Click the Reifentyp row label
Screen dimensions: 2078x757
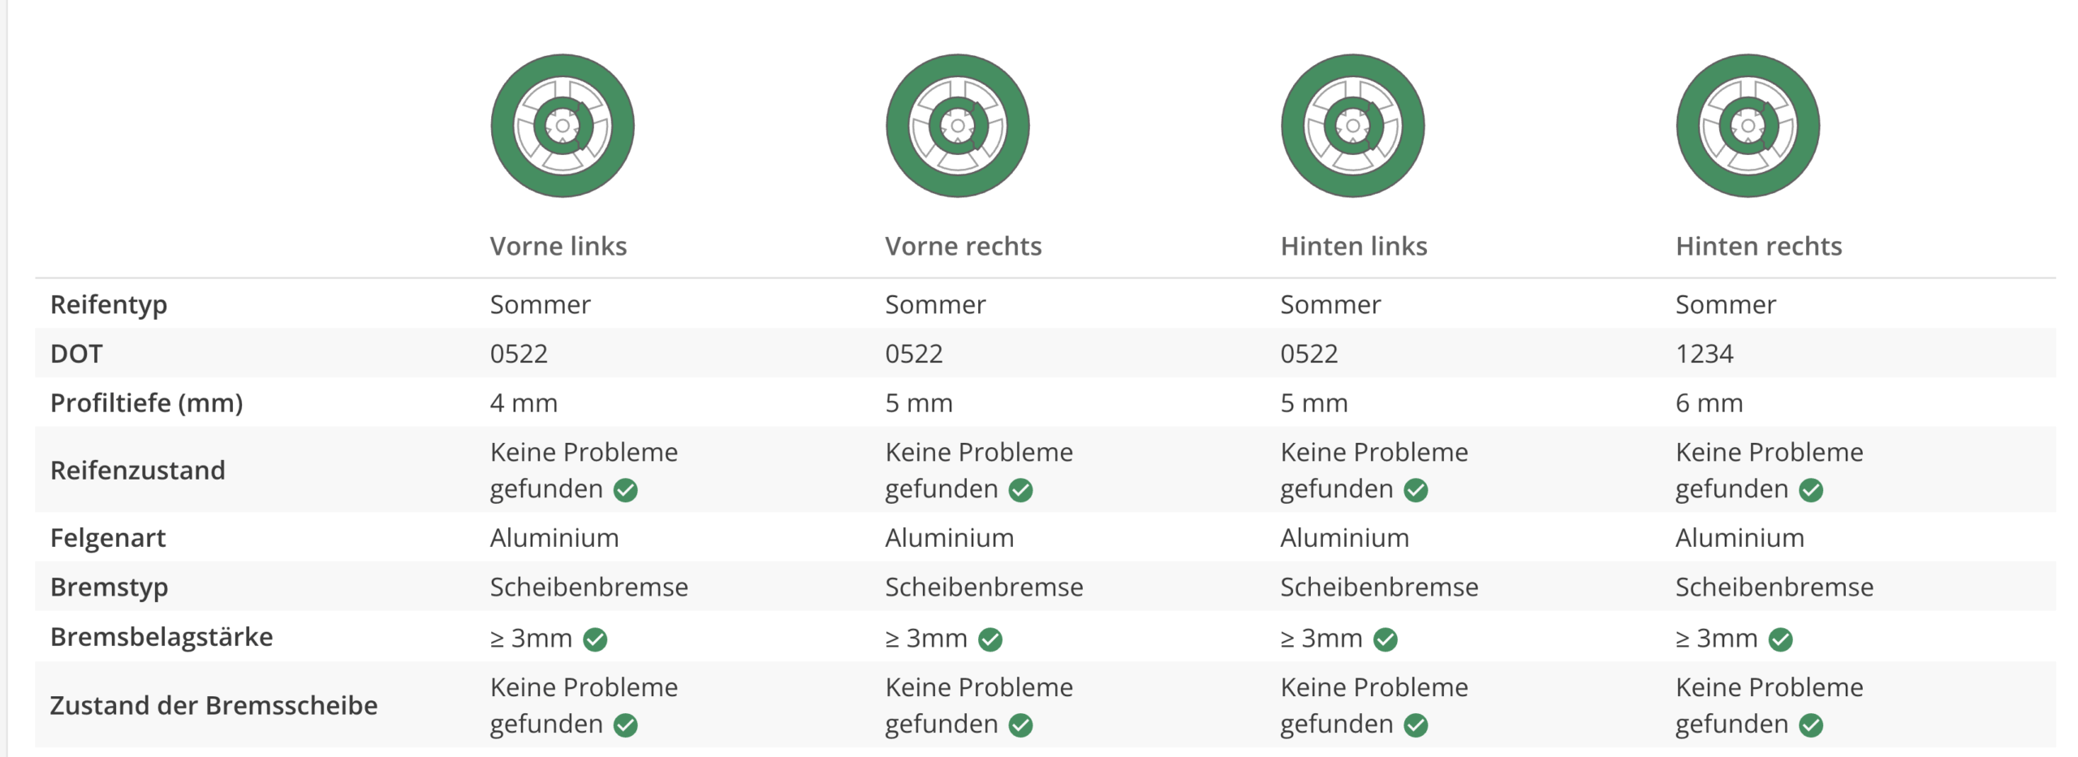[x=109, y=305]
